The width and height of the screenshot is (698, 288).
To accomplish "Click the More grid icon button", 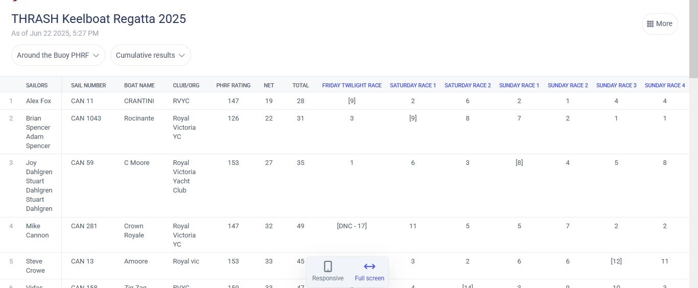I will (x=659, y=24).
